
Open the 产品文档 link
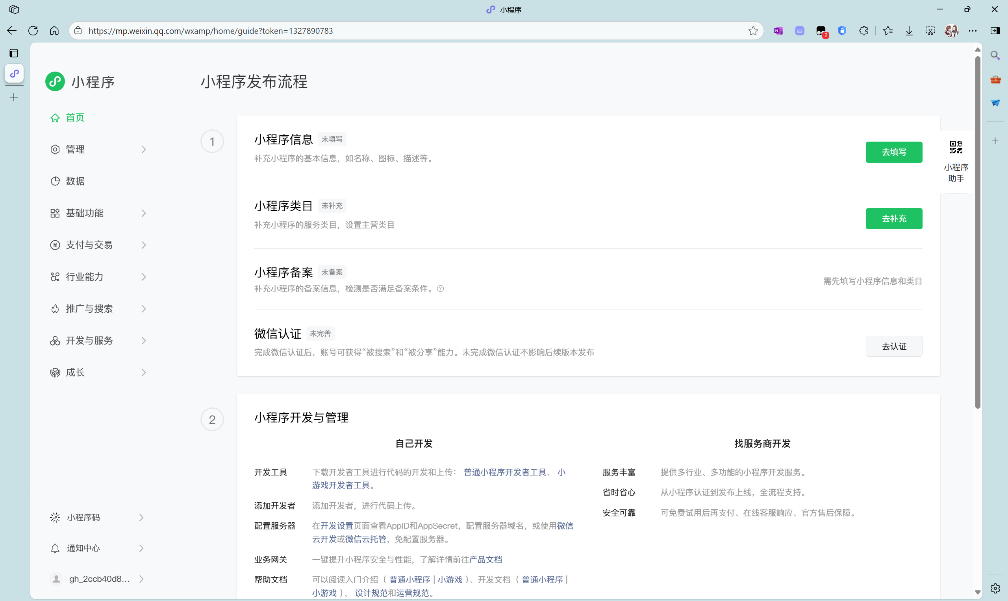[485, 560]
